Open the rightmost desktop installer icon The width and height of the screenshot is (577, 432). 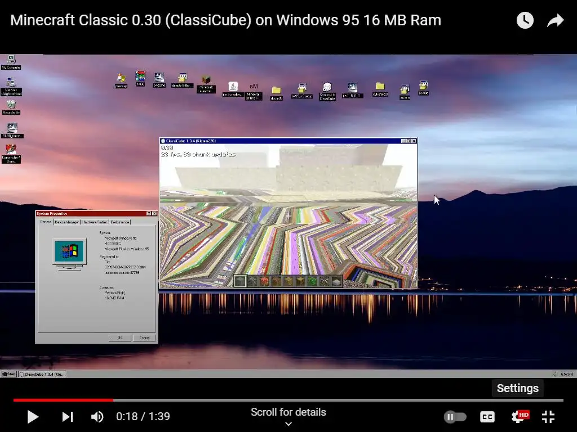click(x=424, y=88)
